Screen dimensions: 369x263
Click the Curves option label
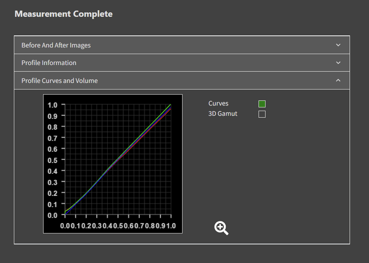(218, 104)
